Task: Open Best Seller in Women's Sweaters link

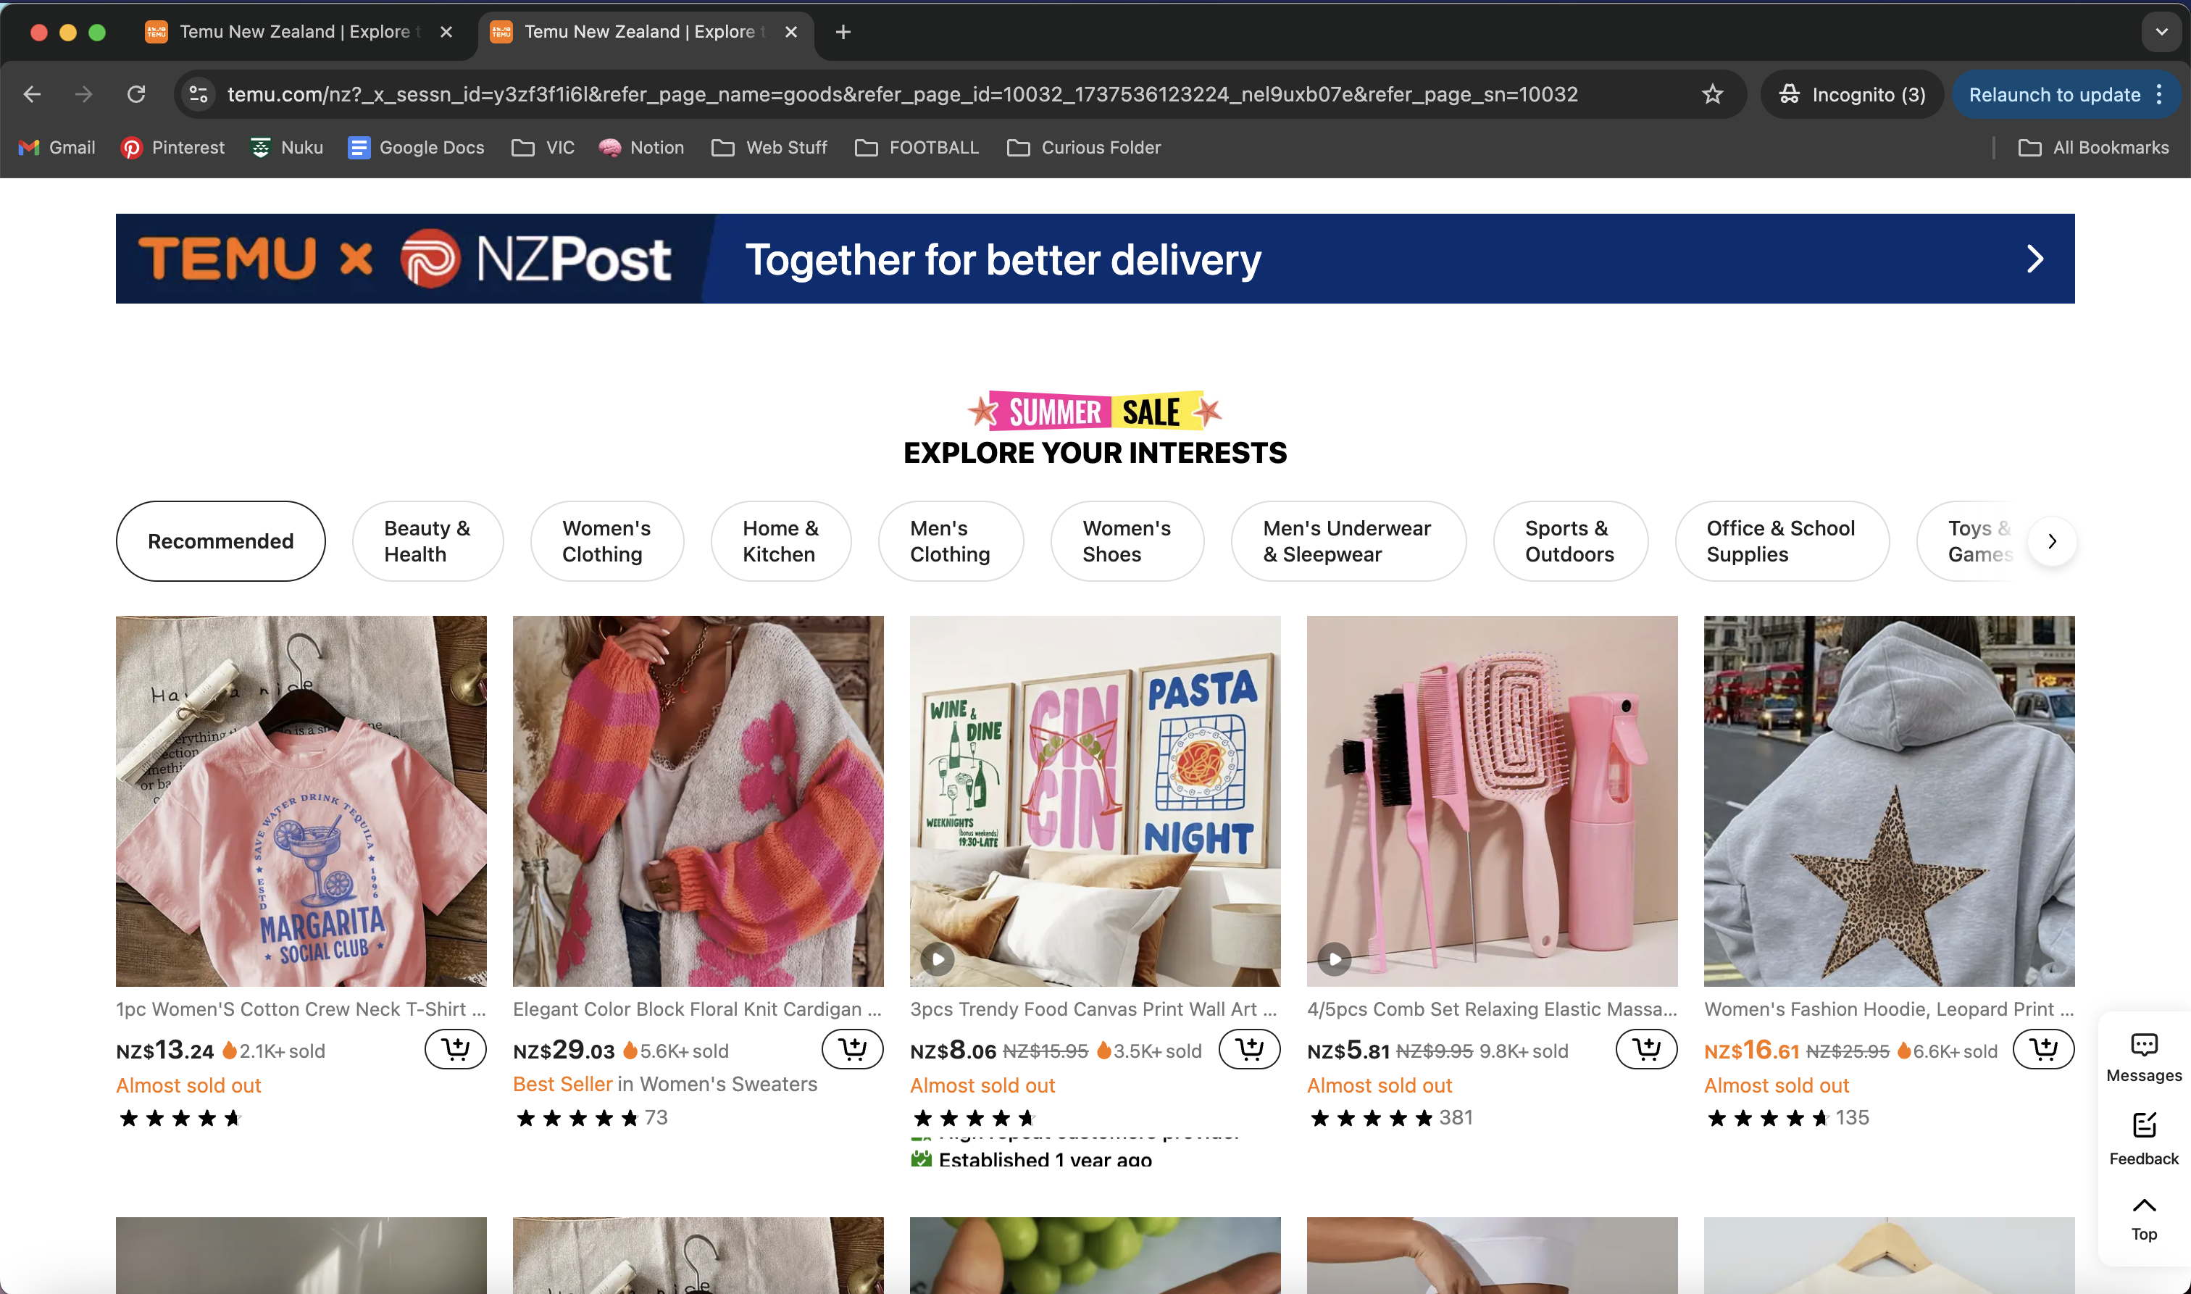Action: (664, 1084)
